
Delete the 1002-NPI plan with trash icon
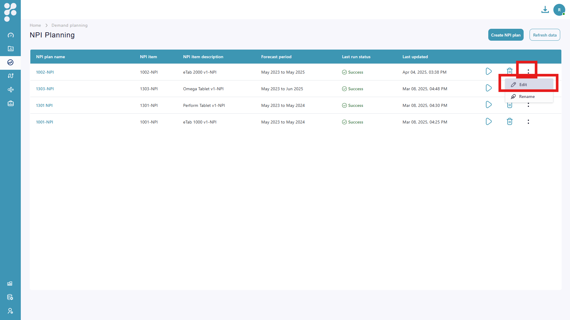510,71
